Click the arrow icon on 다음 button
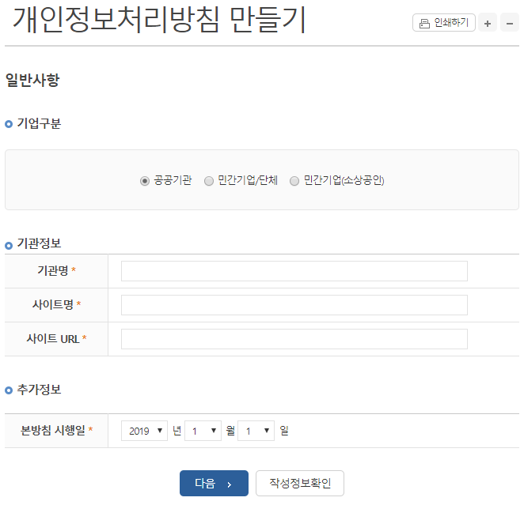 (230, 484)
